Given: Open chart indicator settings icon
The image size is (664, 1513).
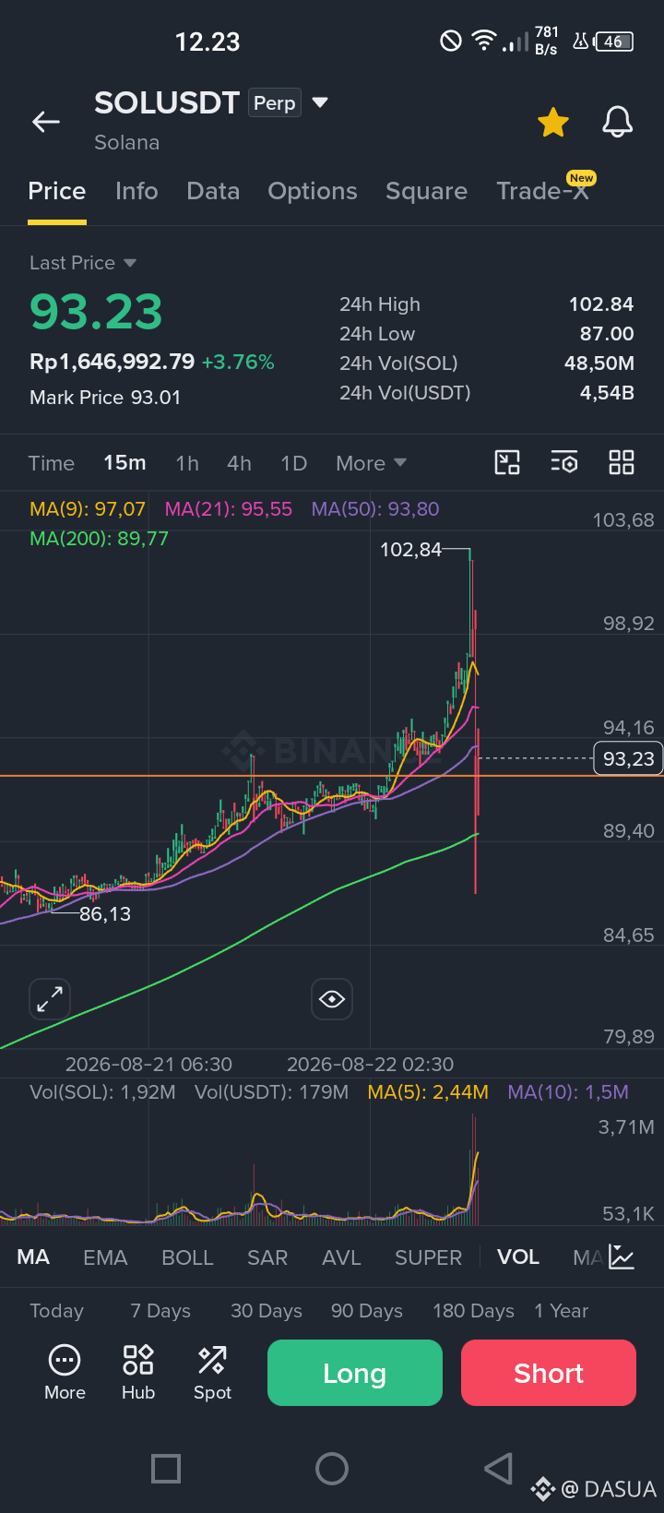Looking at the screenshot, I should pos(564,462).
